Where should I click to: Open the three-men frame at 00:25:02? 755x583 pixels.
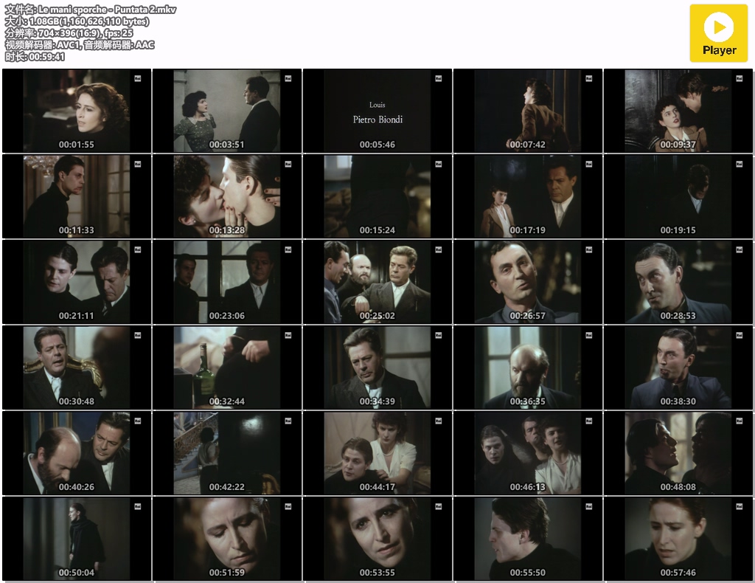pyautogui.click(x=377, y=282)
